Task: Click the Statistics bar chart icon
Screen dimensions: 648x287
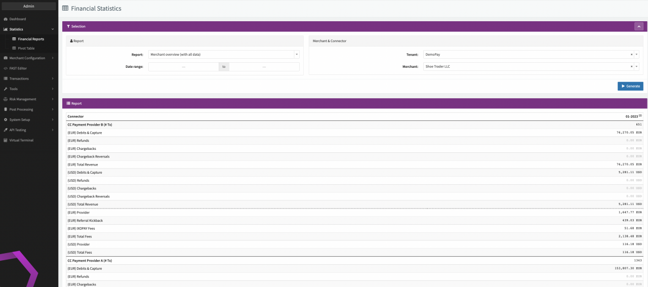Action: 5,29
